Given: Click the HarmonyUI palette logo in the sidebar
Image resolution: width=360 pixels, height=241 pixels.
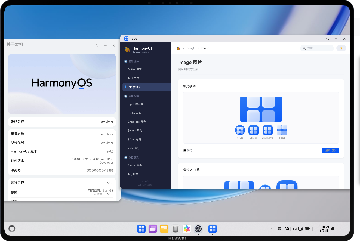Looking at the screenshot, I should (x=127, y=50).
